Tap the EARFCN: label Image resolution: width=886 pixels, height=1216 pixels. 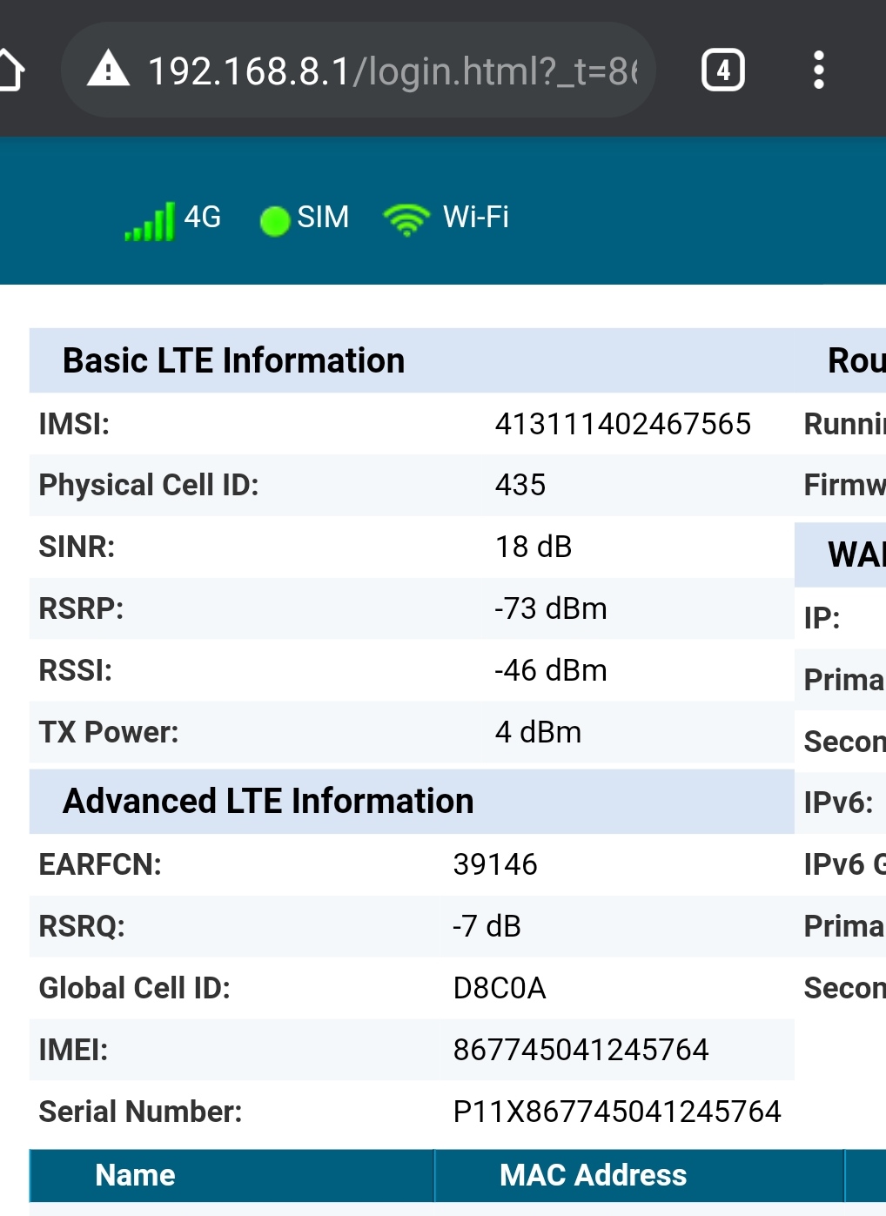100,864
